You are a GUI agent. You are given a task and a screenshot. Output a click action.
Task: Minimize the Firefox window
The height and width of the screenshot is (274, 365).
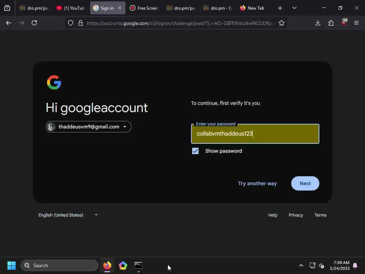tap(324, 8)
